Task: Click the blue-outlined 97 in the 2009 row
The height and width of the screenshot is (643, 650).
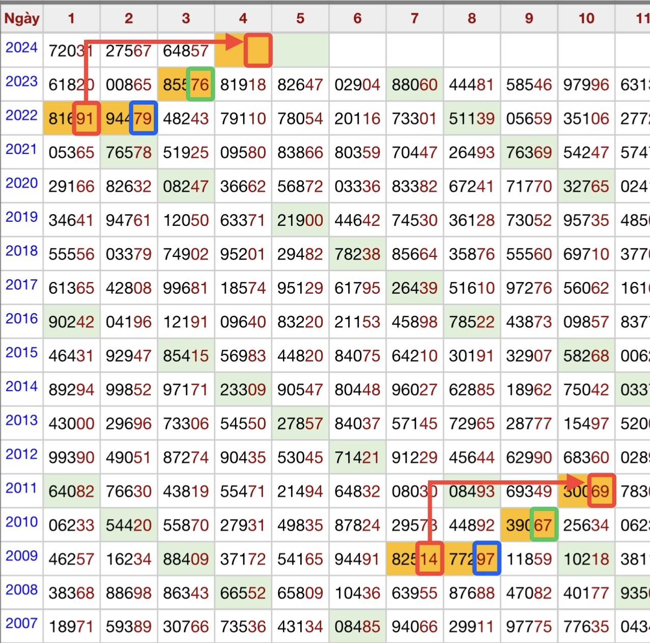Action: tap(487, 559)
